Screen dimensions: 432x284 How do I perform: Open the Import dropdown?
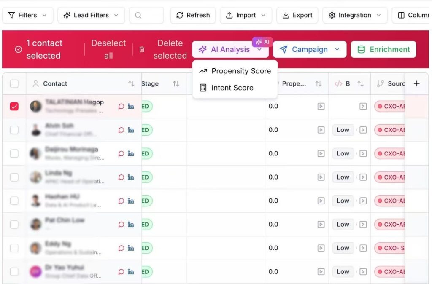[246, 15]
